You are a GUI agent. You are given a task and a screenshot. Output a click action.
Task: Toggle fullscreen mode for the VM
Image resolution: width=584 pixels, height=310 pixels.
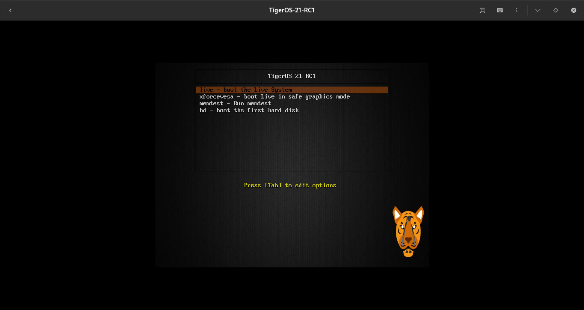[483, 10]
